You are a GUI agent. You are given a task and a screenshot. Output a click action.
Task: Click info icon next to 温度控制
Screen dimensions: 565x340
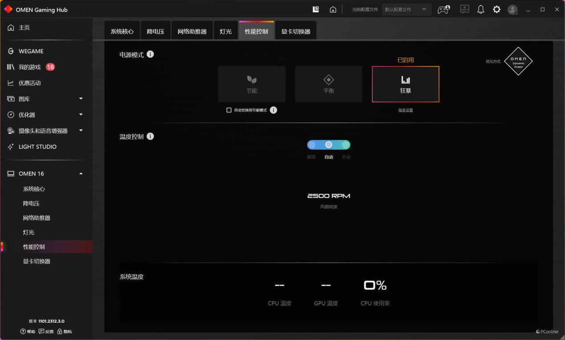click(x=150, y=136)
